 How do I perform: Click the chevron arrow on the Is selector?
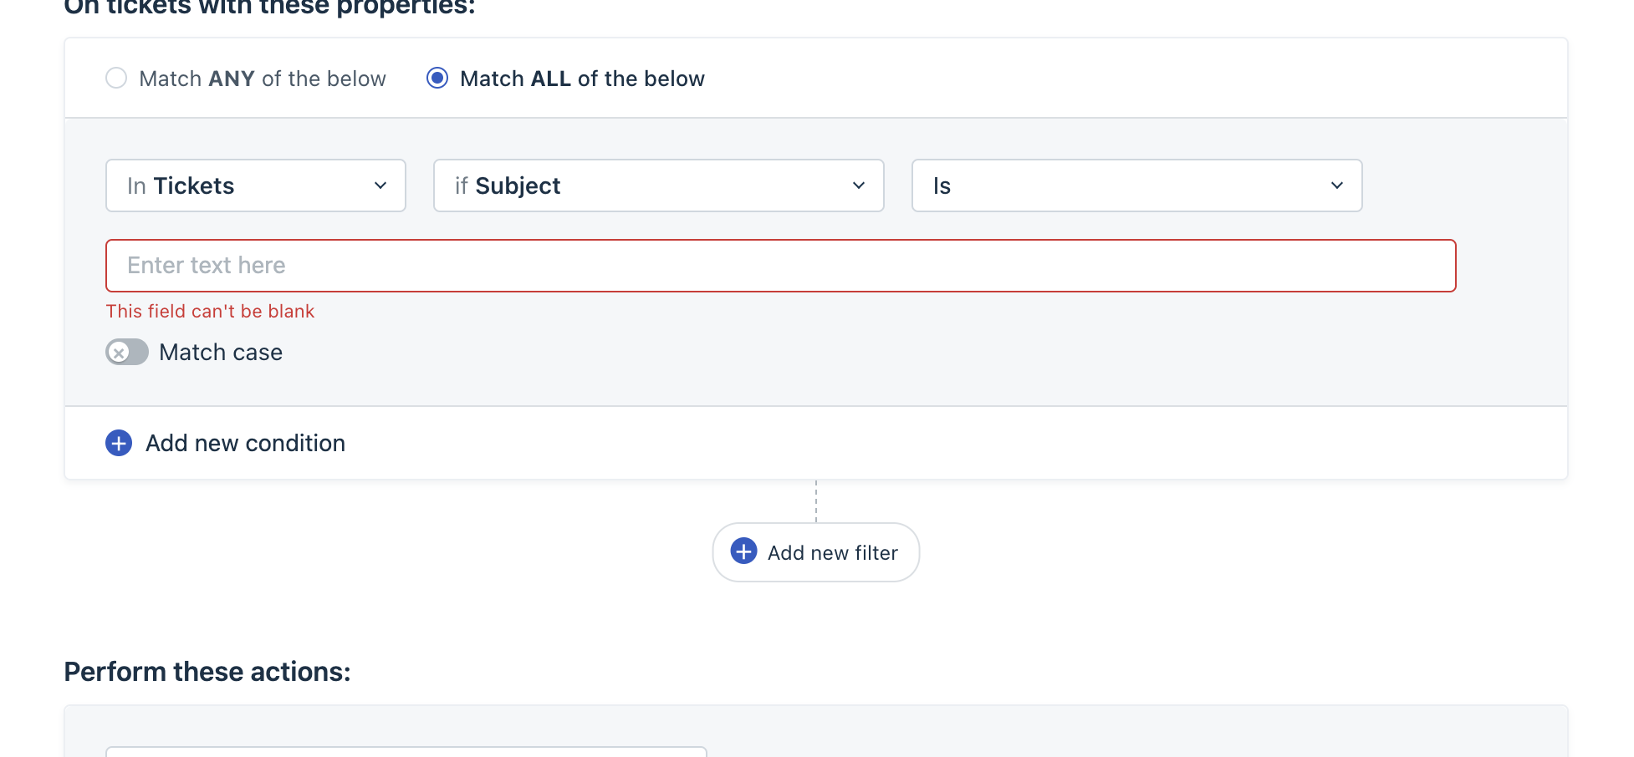coord(1337,185)
